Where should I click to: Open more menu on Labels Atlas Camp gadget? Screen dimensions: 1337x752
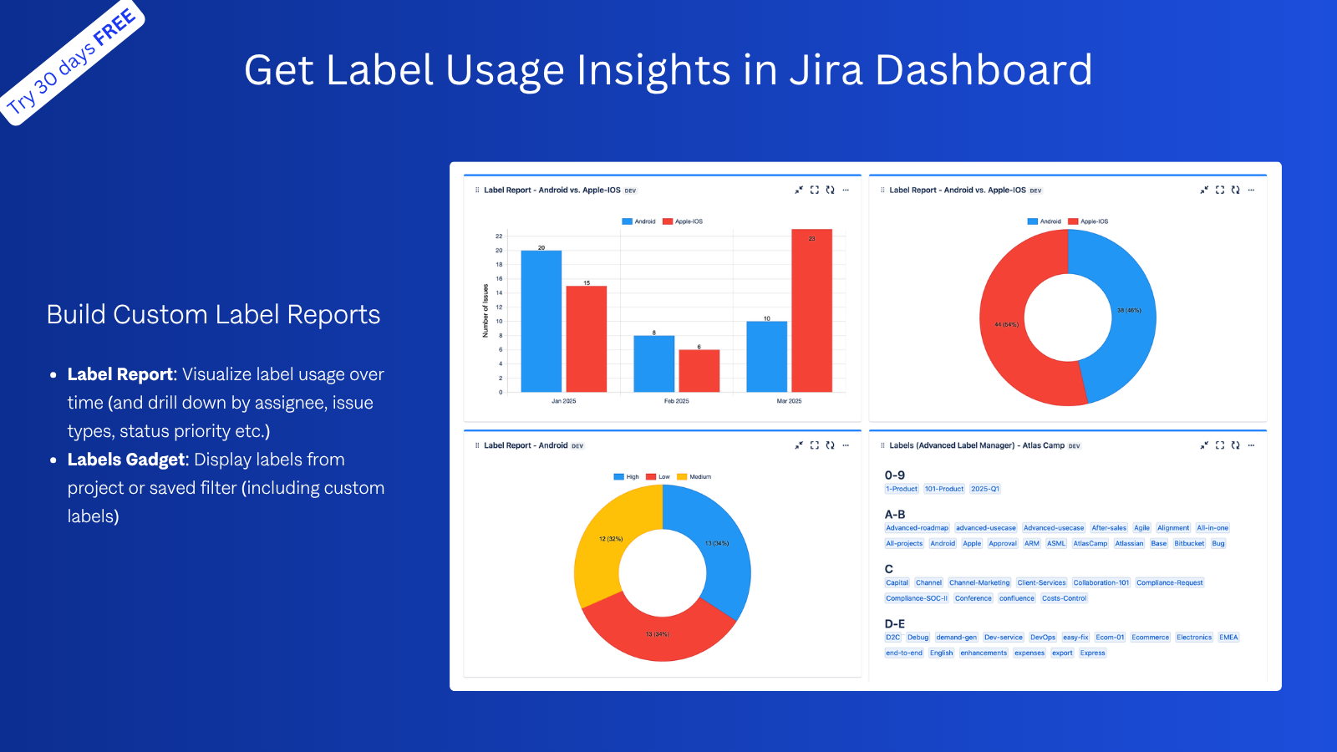[1251, 445]
